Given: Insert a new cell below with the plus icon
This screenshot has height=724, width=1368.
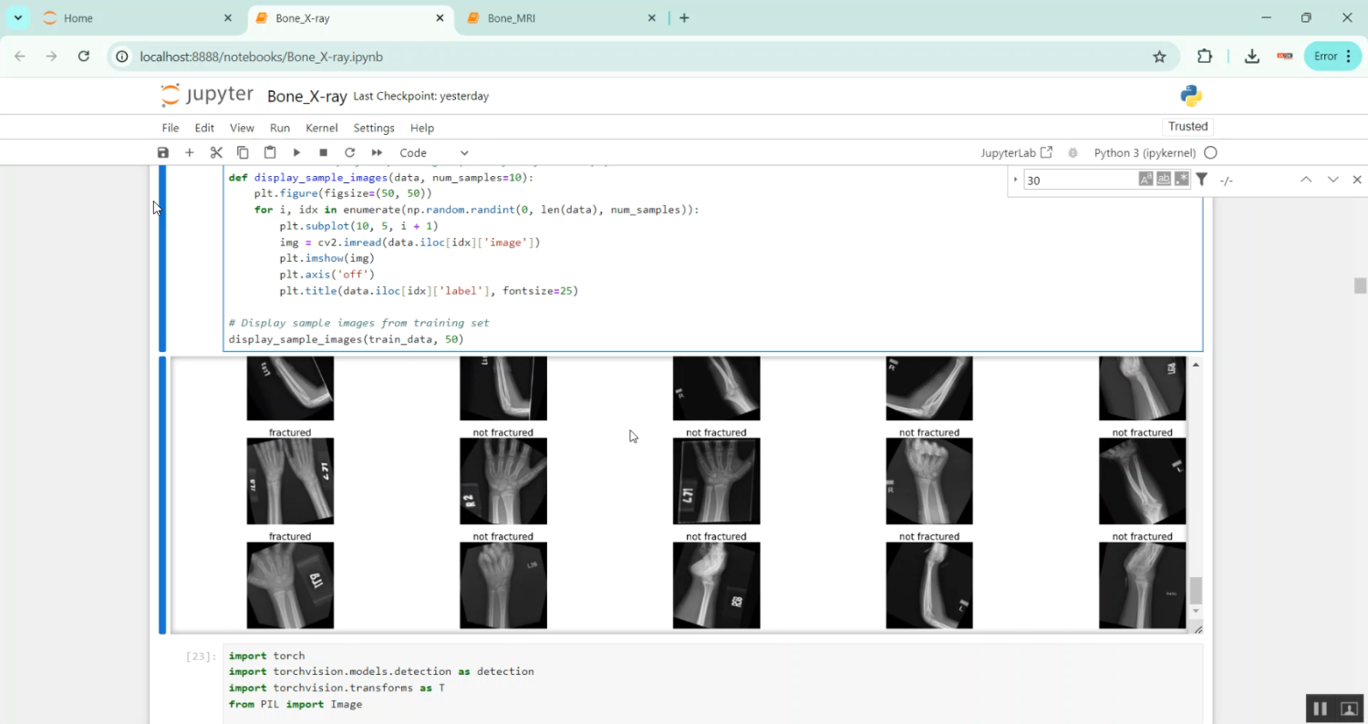Looking at the screenshot, I should [x=190, y=153].
